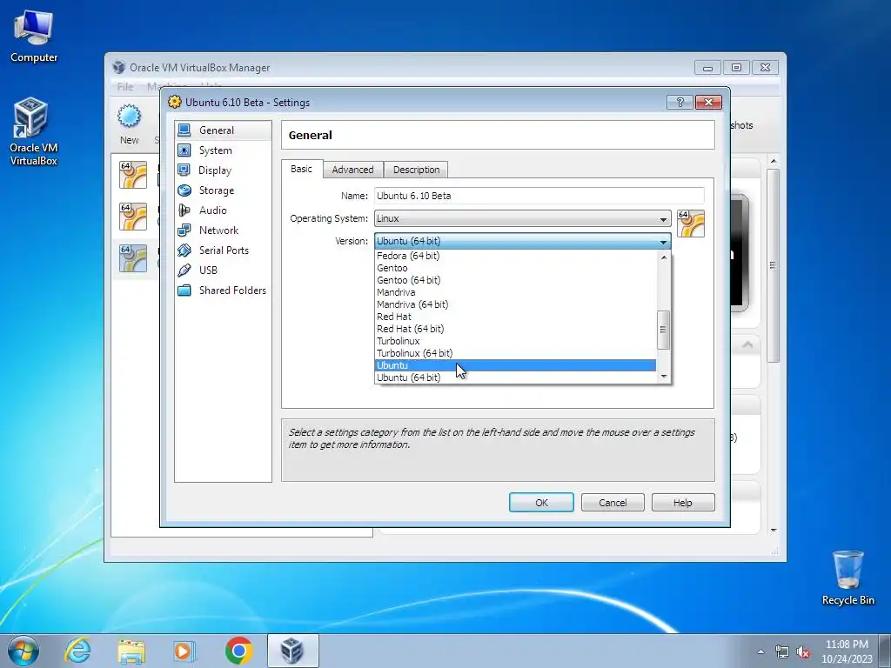Open General settings category

(x=223, y=130)
